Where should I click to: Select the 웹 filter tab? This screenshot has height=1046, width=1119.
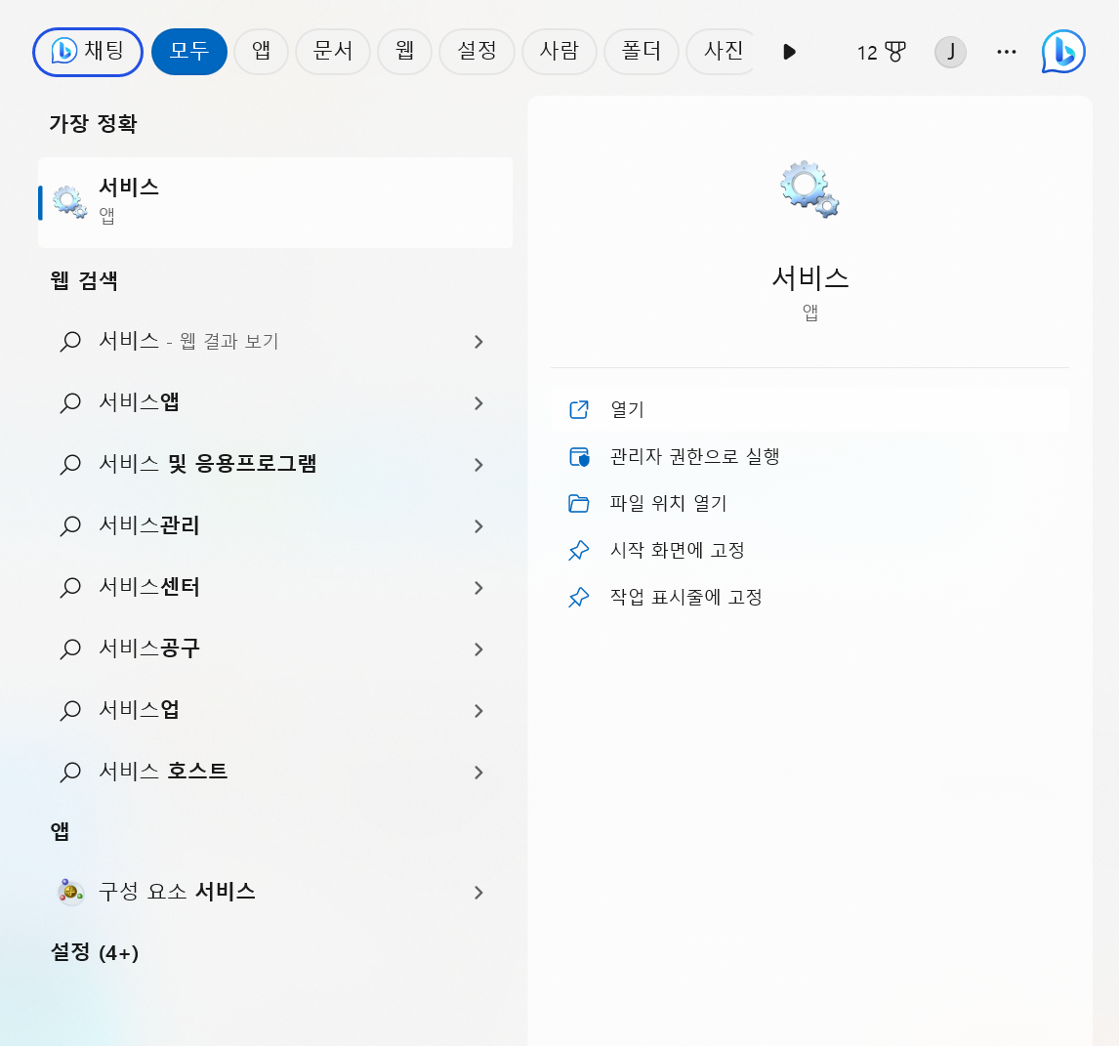tap(404, 52)
